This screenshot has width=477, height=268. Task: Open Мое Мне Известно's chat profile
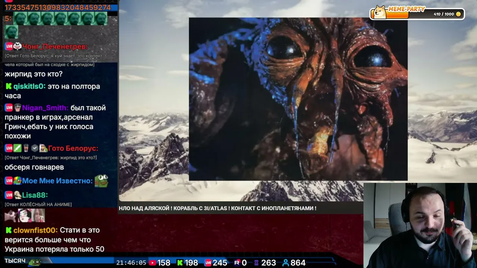[57, 181]
